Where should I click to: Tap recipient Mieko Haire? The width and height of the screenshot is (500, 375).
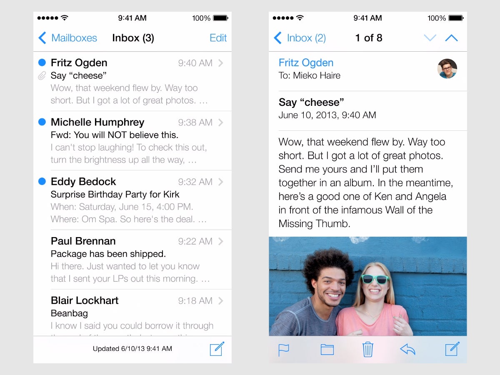317,76
